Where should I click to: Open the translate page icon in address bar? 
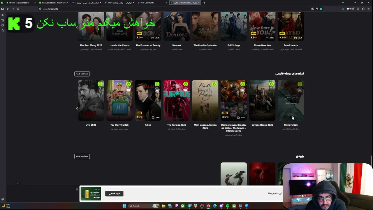click(317, 9)
